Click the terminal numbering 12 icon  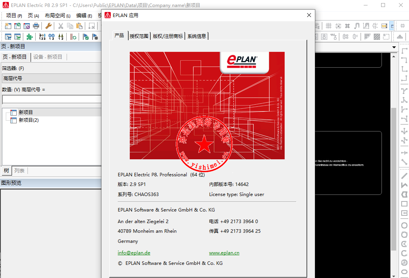coord(61,37)
